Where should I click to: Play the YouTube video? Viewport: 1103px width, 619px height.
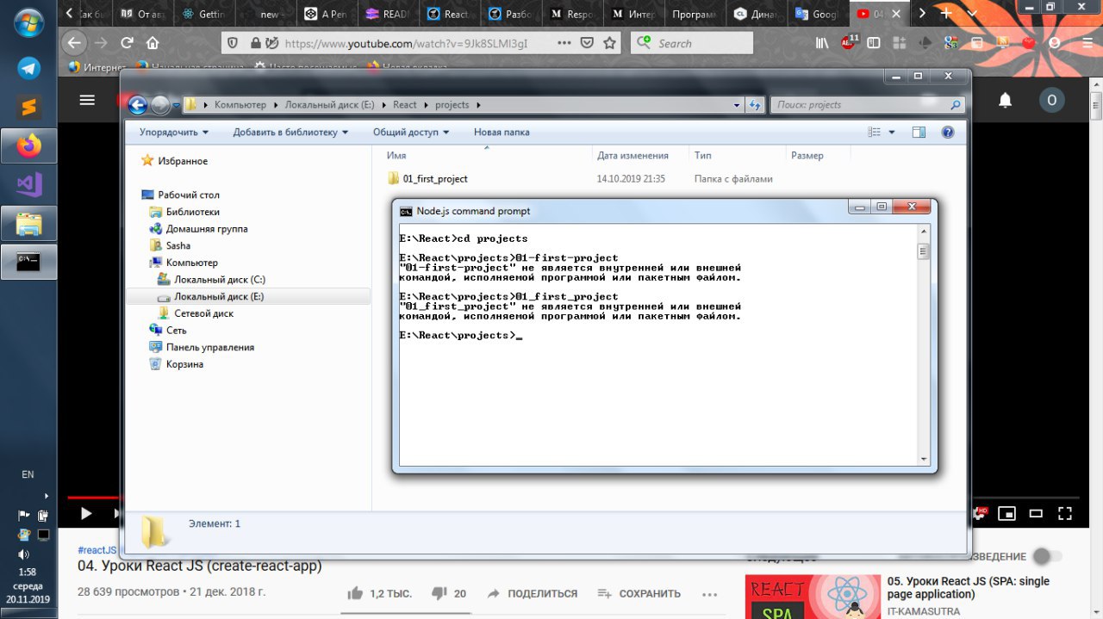click(x=86, y=514)
